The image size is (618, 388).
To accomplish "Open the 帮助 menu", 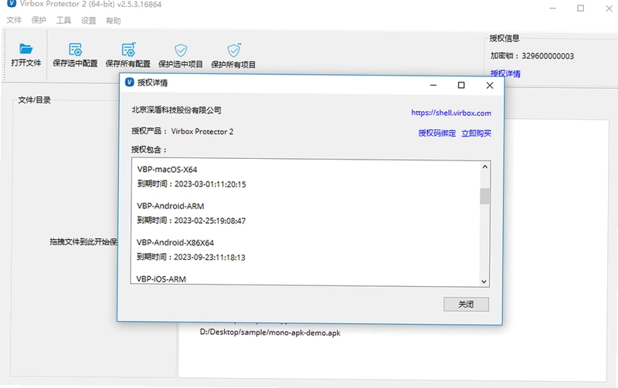I will tap(113, 21).
